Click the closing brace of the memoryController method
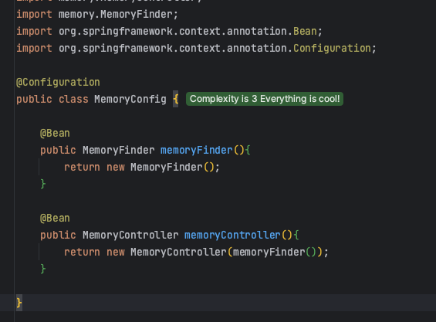 (x=42, y=269)
